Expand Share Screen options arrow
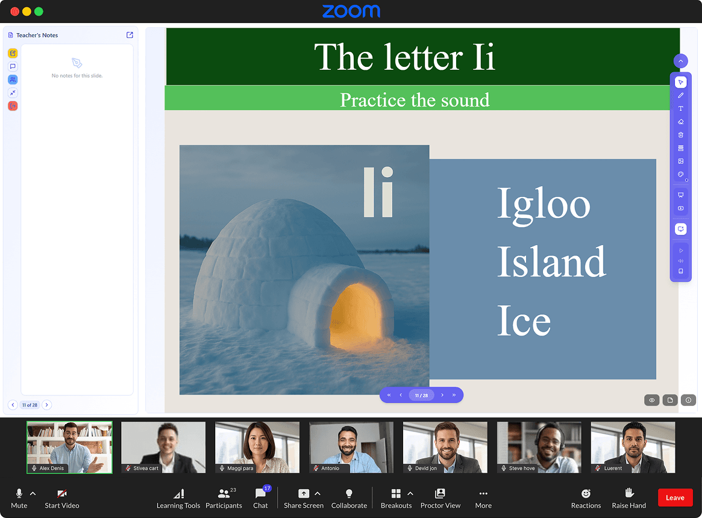 (318, 493)
